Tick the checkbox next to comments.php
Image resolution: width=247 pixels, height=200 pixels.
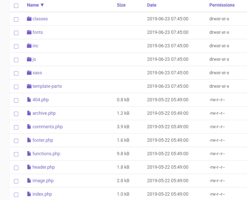click(x=16, y=127)
